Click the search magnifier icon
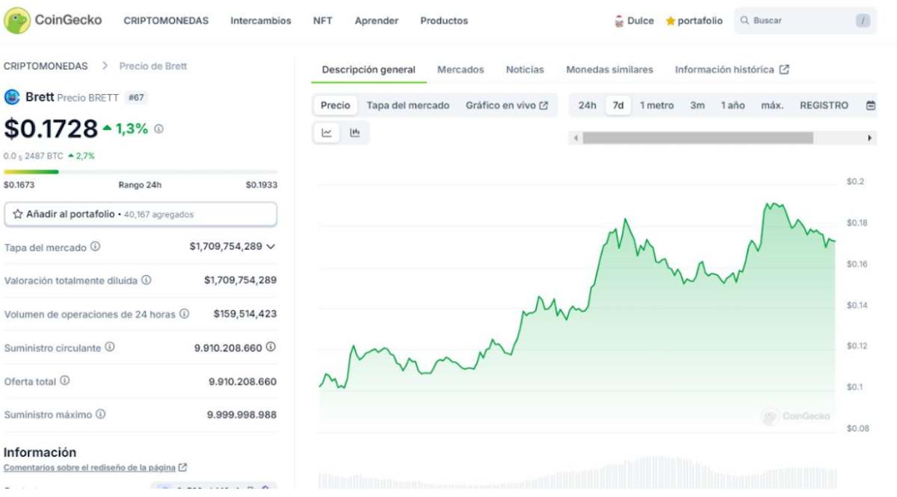Image resolution: width=897 pixels, height=497 pixels. pos(745,20)
